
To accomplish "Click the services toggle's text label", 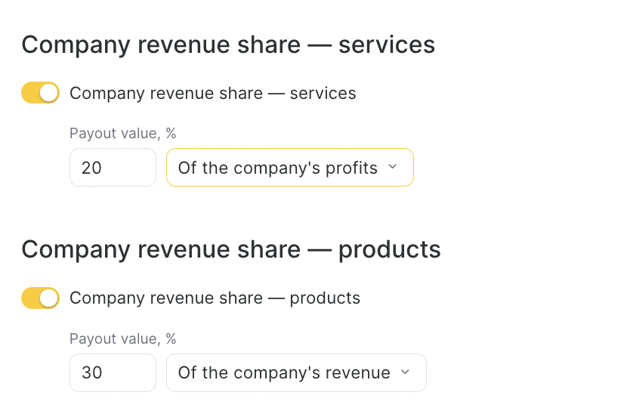I will [212, 94].
